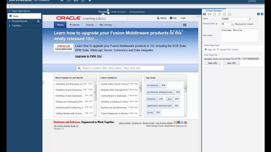
Task: Click Latest Additions scrollbar down arrow
Action: (x=140, y=115)
